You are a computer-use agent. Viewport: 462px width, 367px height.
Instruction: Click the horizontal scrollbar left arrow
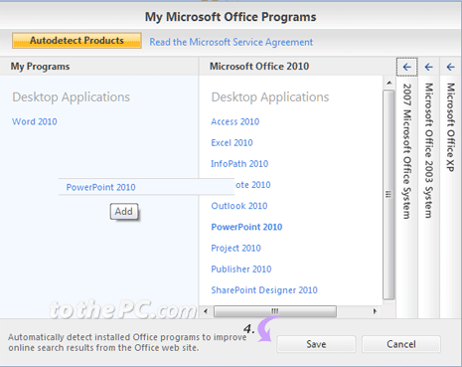(206, 311)
